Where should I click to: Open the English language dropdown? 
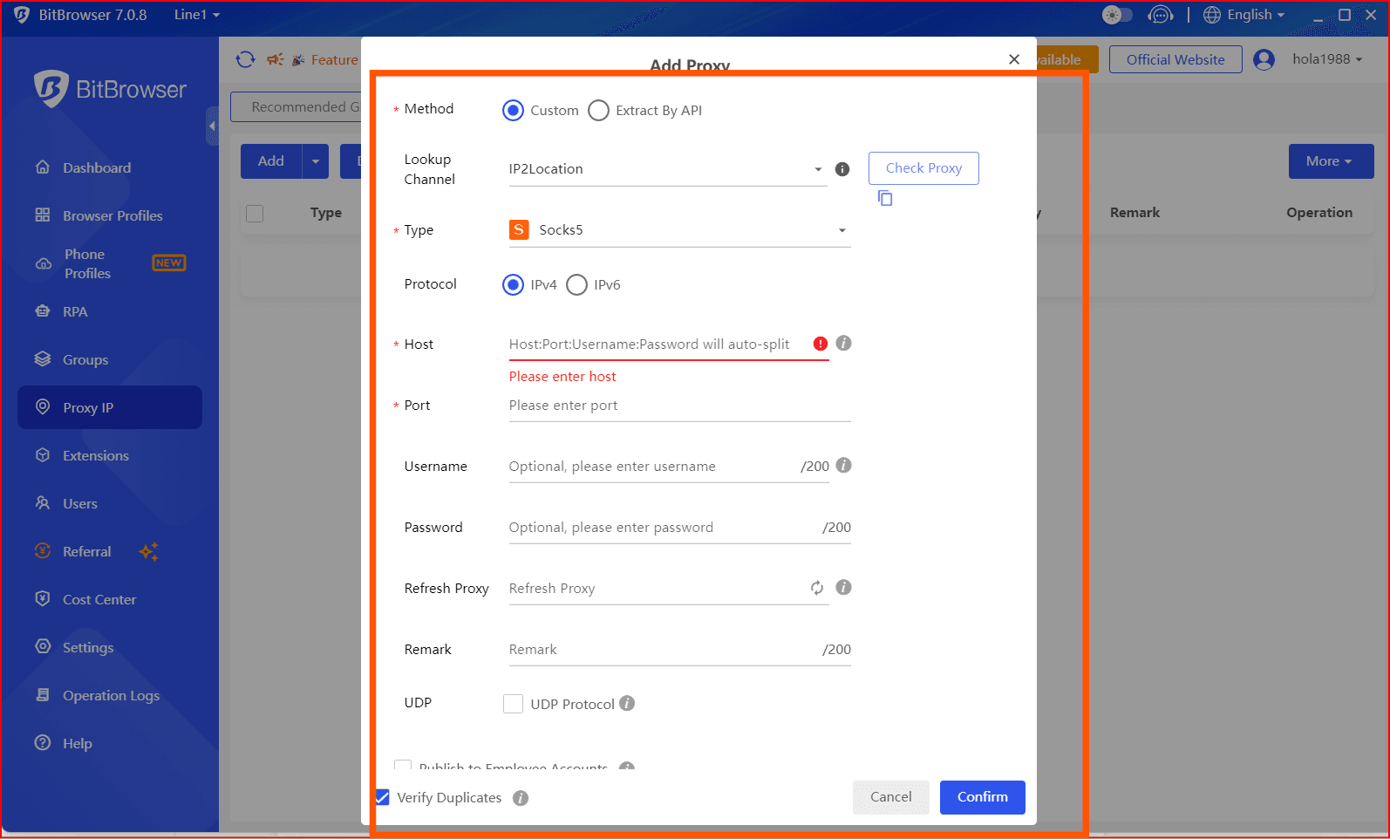click(1244, 15)
